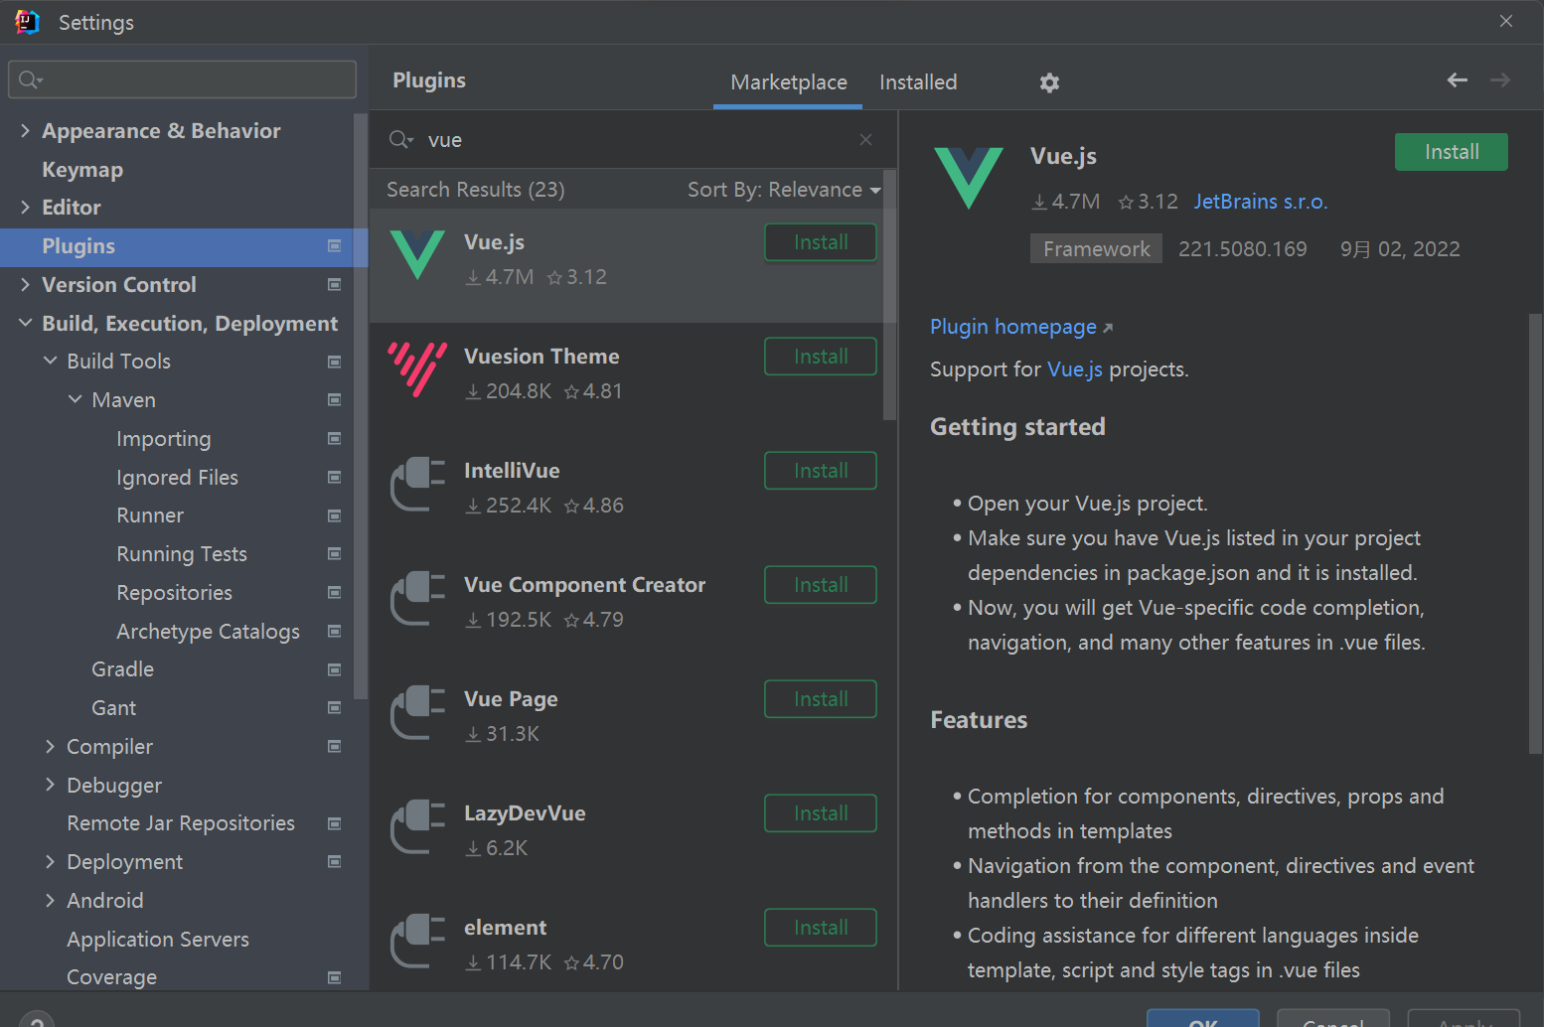Install the Vue Component Creator plugin

click(821, 585)
